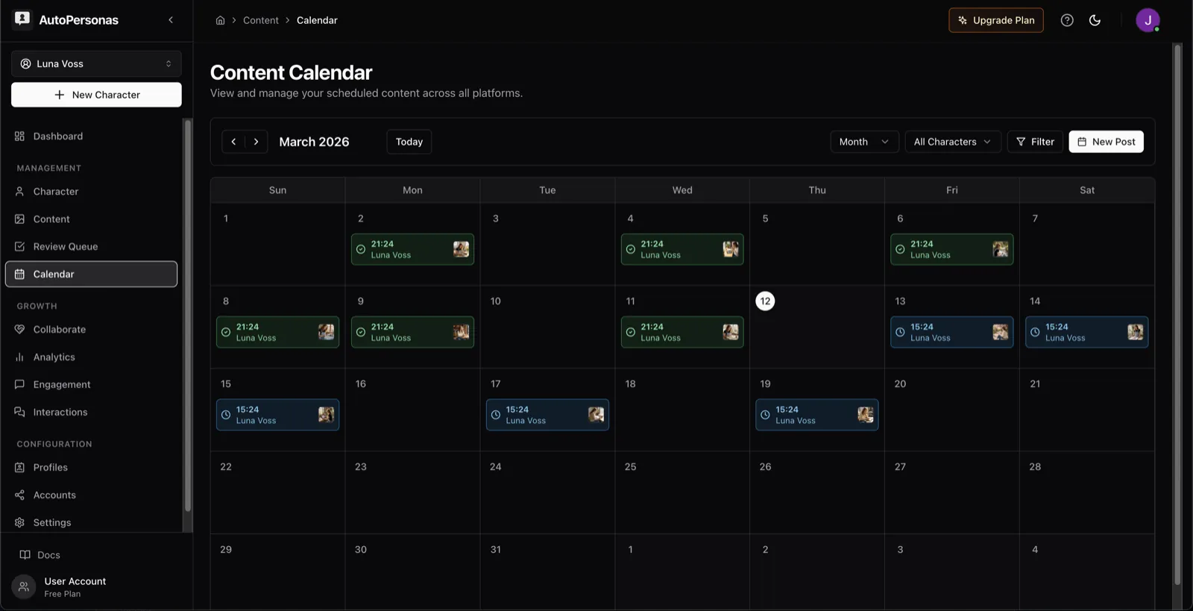The width and height of the screenshot is (1193, 611).
Task: Open Analytics in the sidebar
Action: click(x=91, y=357)
